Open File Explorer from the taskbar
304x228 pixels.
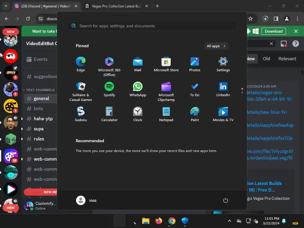[x=145, y=221]
